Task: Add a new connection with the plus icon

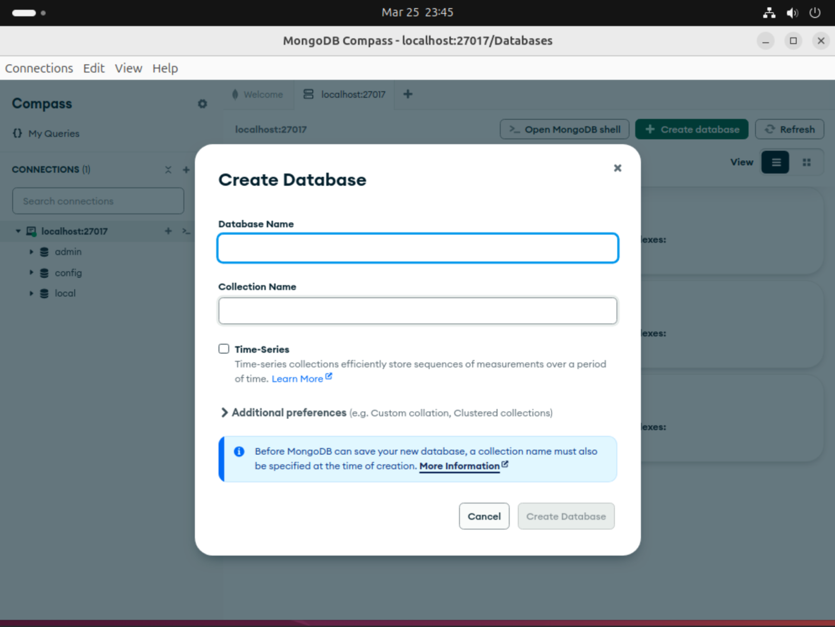Action: (x=185, y=170)
